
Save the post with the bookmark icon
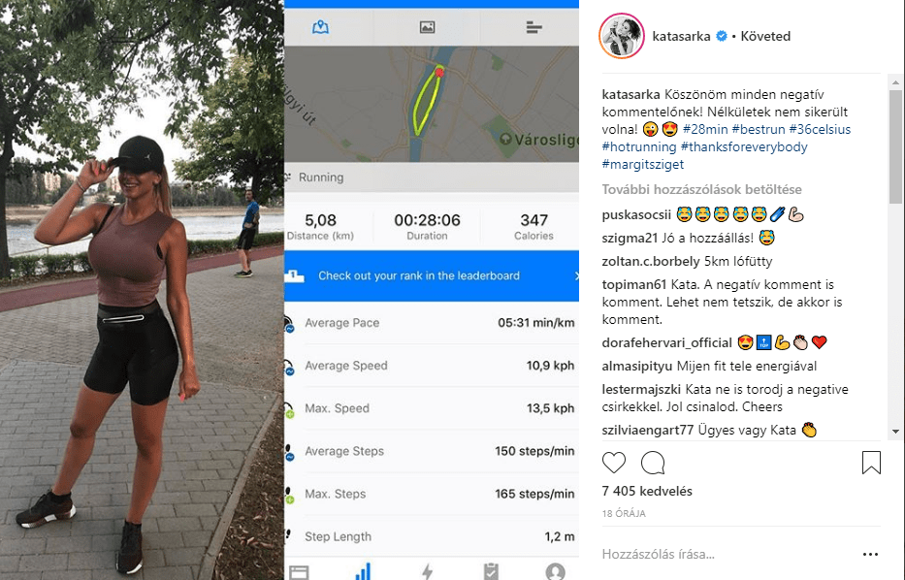(x=871, y=463)
